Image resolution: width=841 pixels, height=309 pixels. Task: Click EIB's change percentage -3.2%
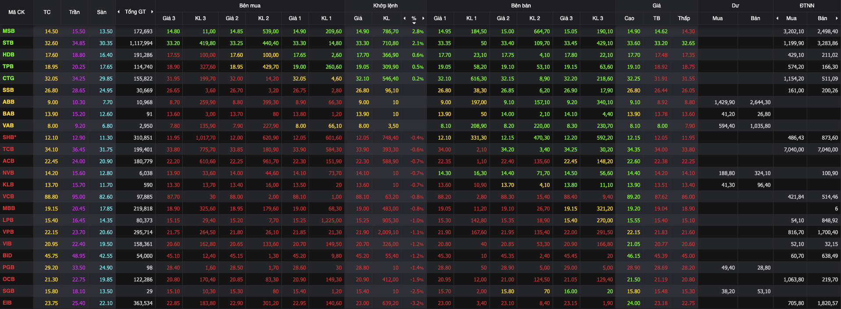coord(417,303)
